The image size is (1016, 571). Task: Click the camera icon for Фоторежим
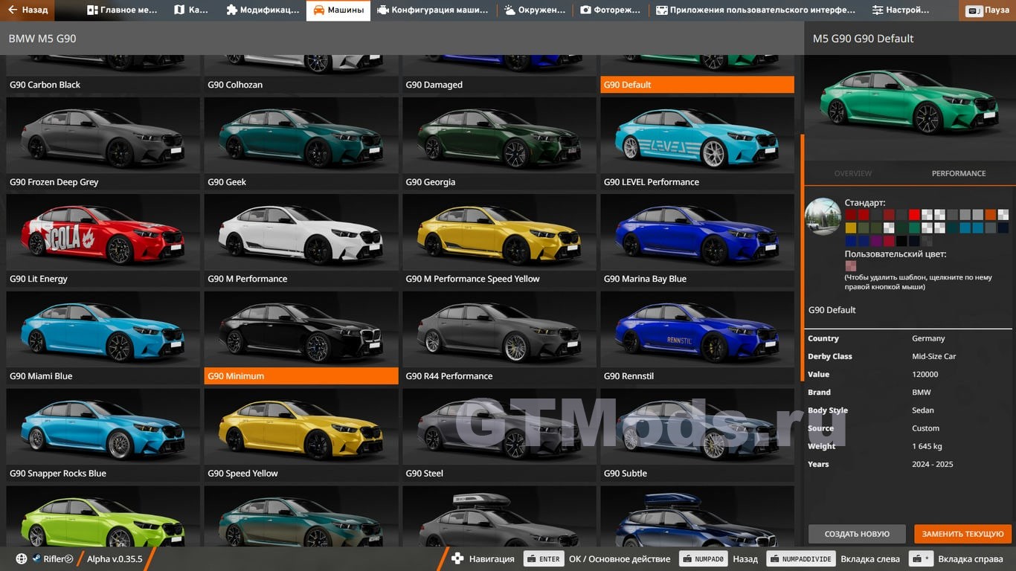click(585, 10)
